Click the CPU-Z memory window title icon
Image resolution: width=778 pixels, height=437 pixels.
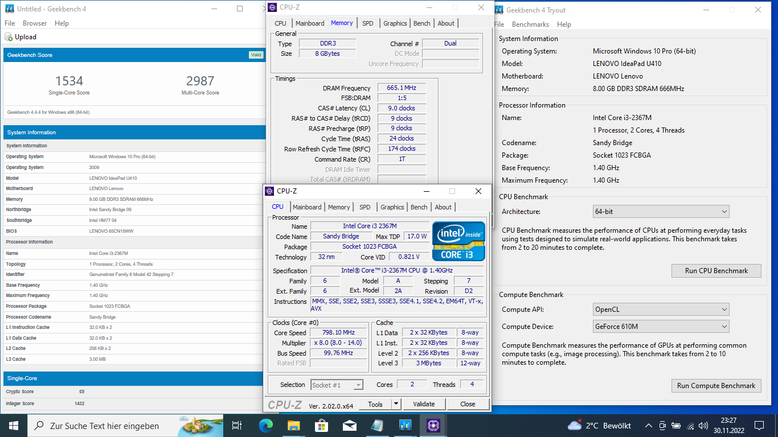[272, 7]
